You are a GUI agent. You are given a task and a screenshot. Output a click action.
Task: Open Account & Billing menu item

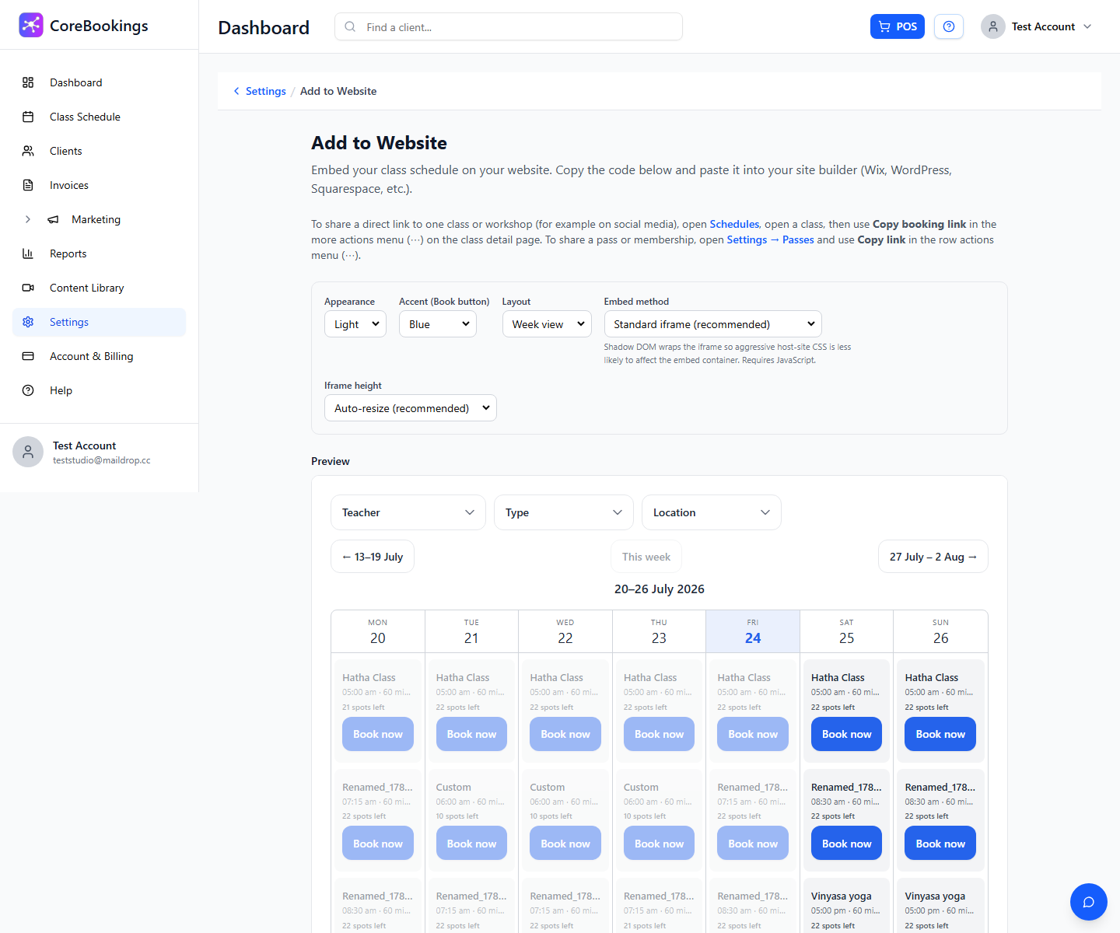[100, 356]
